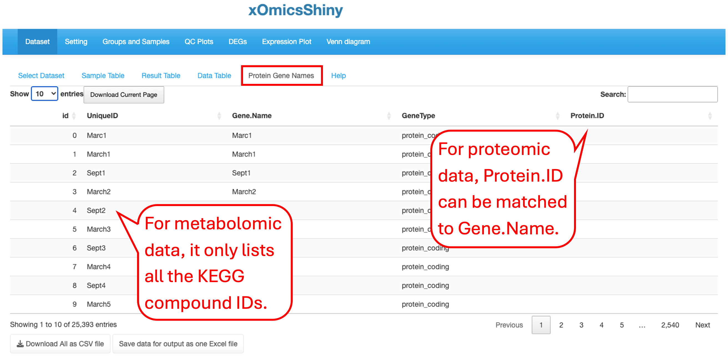Sort by UniqueID column sort icon

(219, 116)
